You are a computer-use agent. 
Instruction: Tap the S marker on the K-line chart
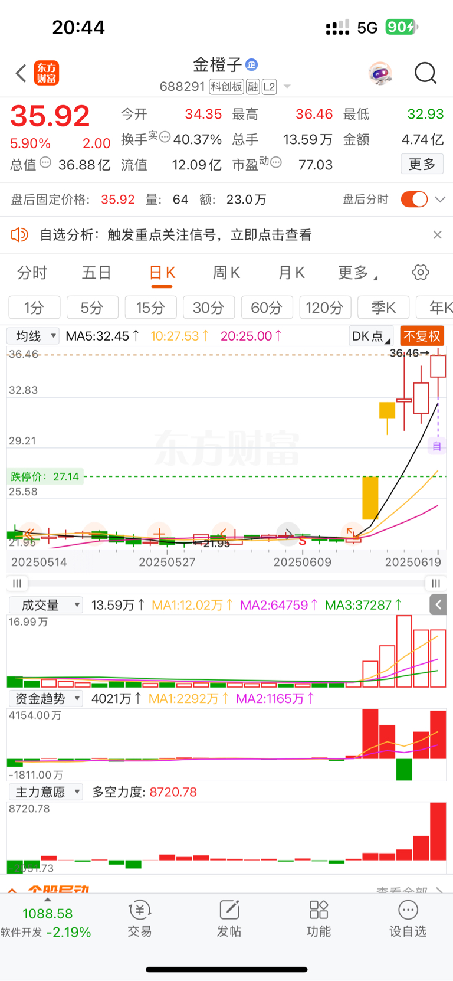tap(303, 541)
